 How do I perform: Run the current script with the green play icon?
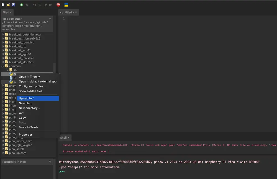click(22, 4)
